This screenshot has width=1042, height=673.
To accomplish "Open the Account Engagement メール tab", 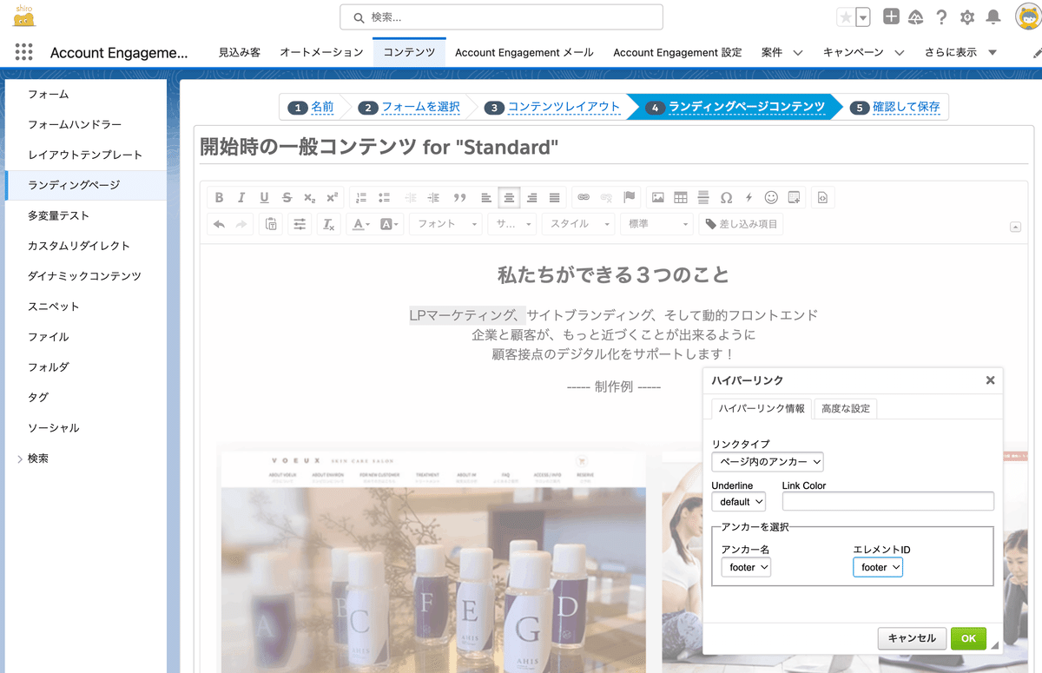I will coord(524,52).
